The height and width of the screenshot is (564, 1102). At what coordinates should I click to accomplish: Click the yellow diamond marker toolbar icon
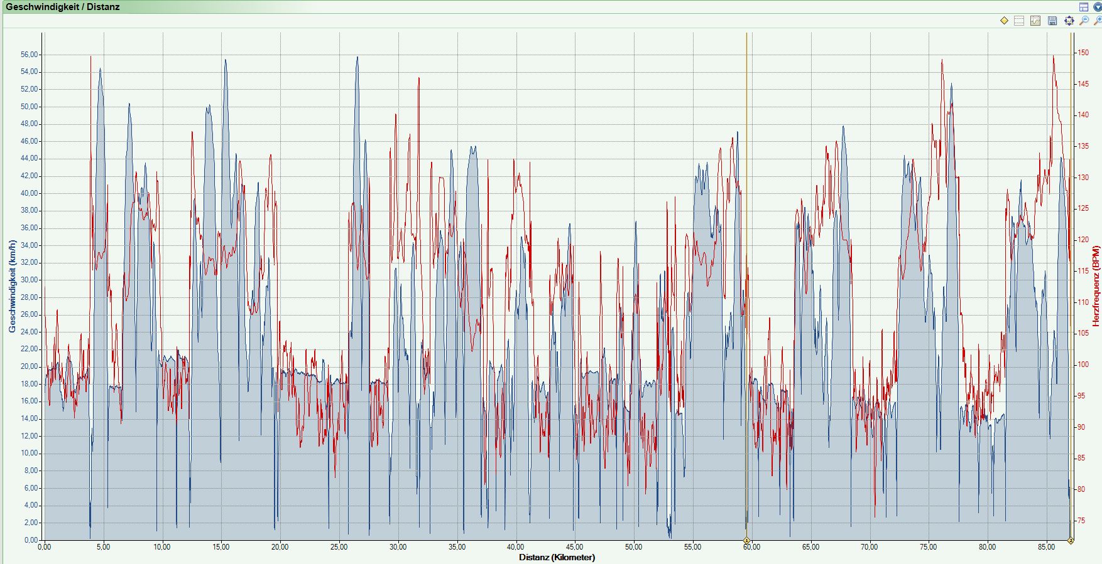coord(1004,21)
